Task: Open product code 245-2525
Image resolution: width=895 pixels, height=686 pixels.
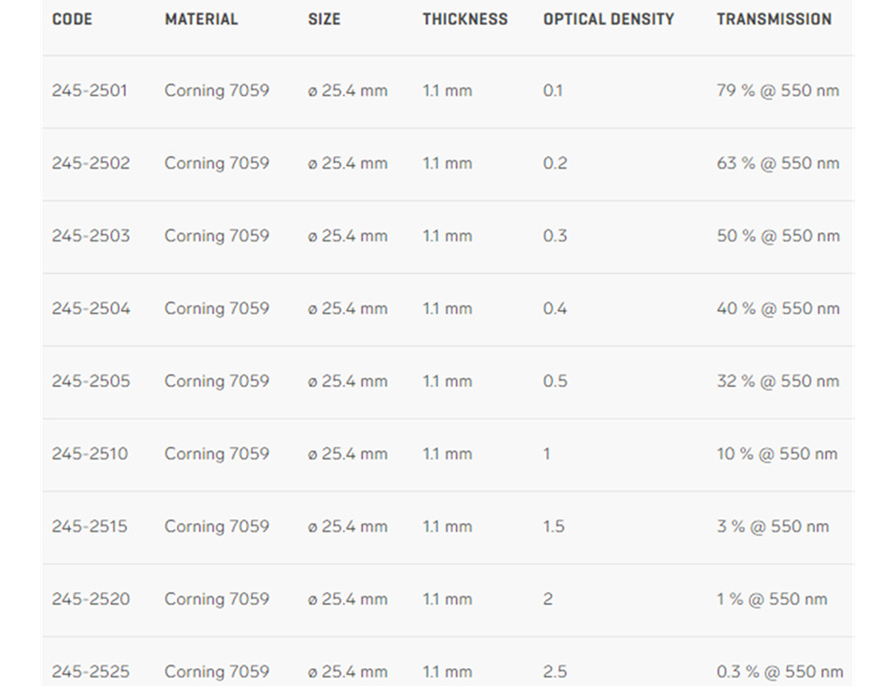Action: pyautogui.click(x=90, y=671)
